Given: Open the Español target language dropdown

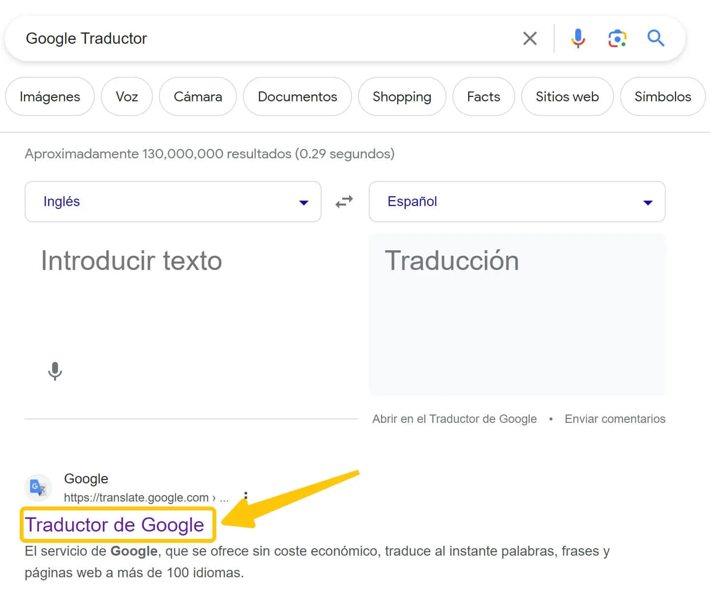Looking at the screenshot, I should 517,202.
